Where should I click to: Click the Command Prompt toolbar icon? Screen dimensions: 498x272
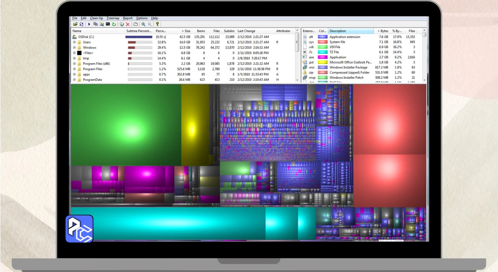(x=108, y=24)
